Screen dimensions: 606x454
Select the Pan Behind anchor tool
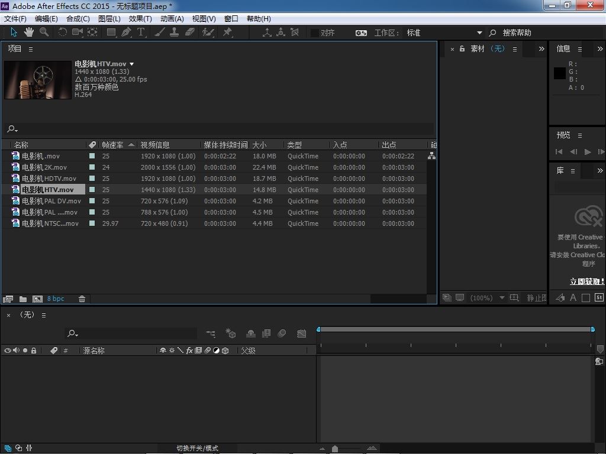(x=92, y=33)
